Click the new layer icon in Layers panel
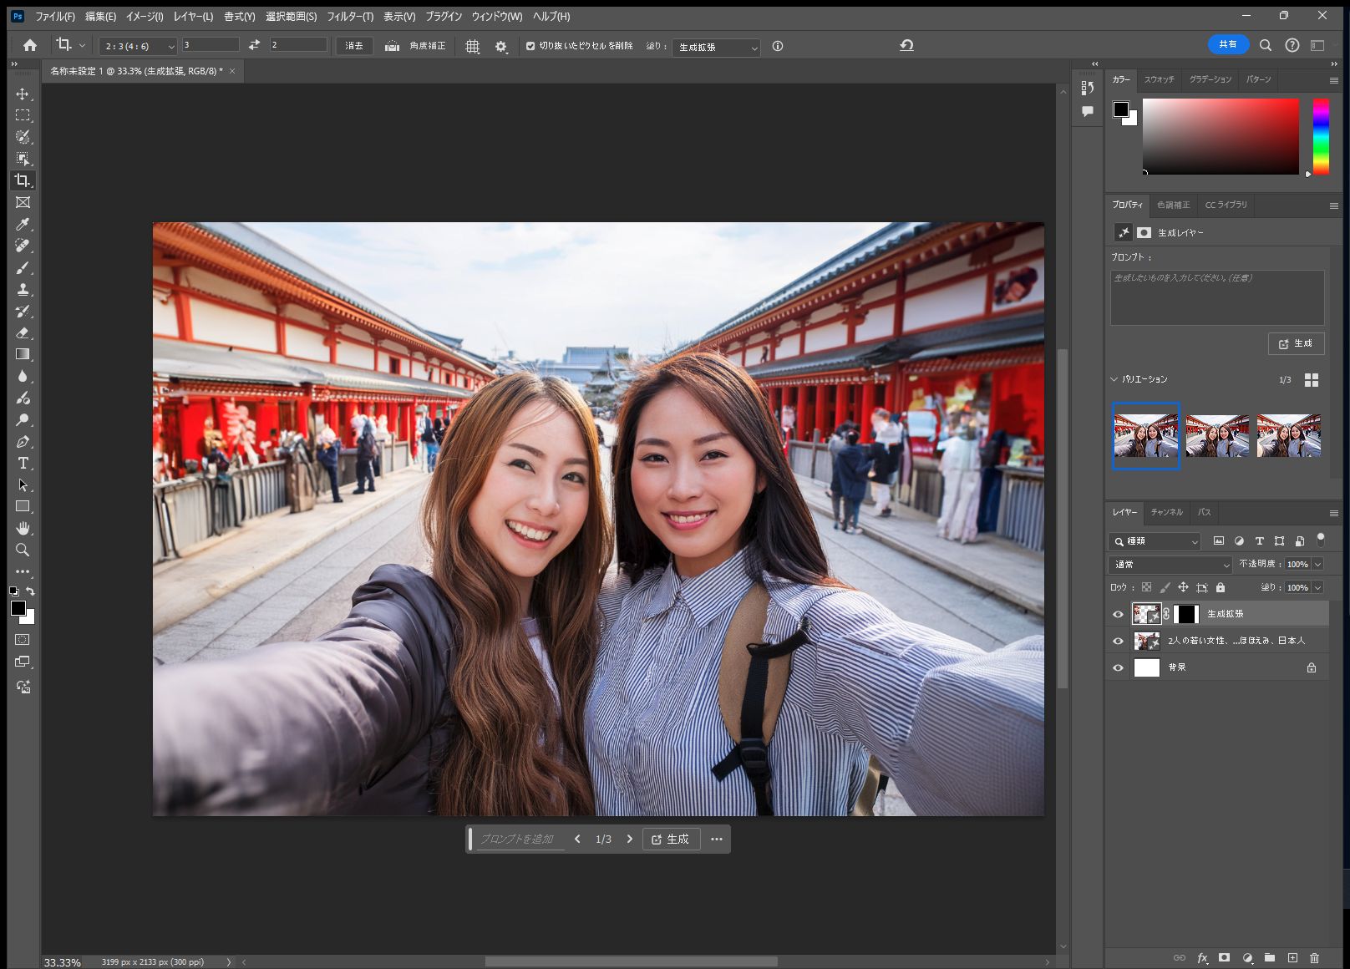1350x969 pixels. click(1293, 957)
